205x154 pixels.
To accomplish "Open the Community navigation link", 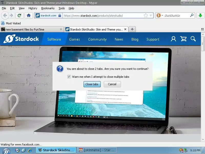I will click(97, 39).
